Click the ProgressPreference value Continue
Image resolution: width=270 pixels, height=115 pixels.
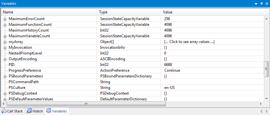(x=172, y=70)
